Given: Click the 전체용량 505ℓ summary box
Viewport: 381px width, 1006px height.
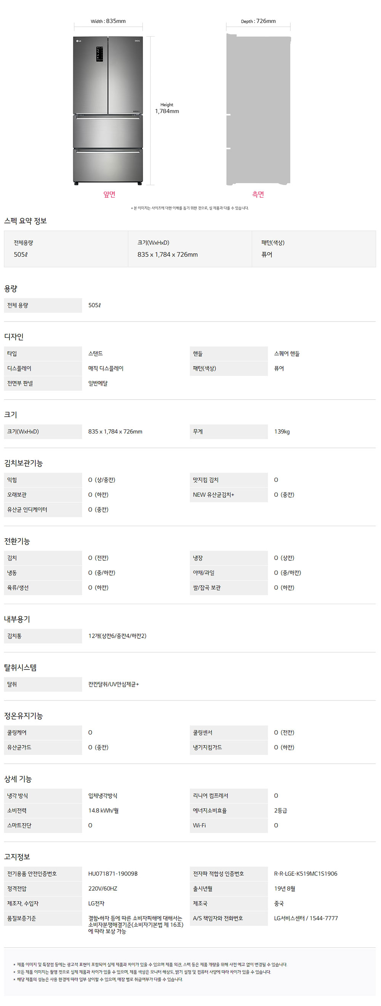Looking at the screenshot, I should [x=66, y=249].
